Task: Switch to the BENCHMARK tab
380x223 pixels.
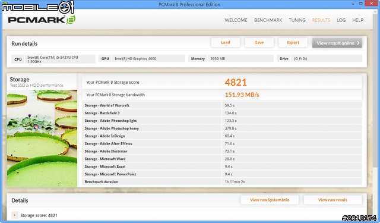Action: [x=268, y=20]
